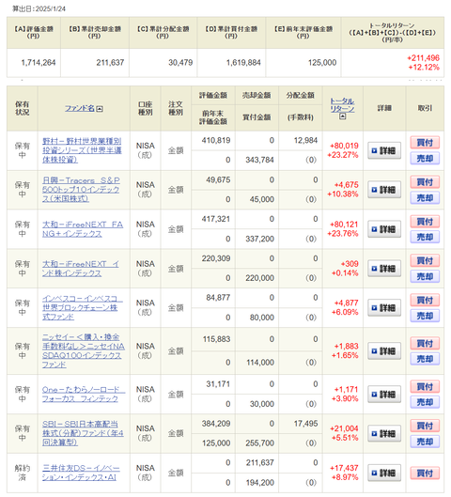Viewport: 451px width, 497px height.
Task: Click 売却 for iFreeNEXT FANG+ fund
Action: point(425,237)
